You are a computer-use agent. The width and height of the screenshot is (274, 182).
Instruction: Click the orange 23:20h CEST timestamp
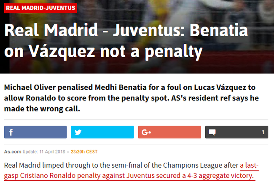point(84,152)
